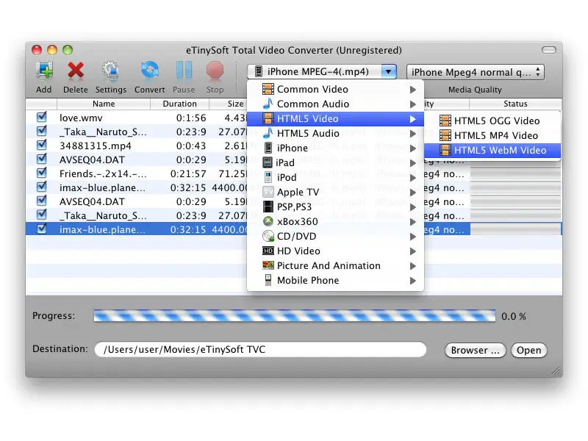This screenshot has width=588, height=441.
Task: Sort by the Size column header
Action: click(235, 104)
